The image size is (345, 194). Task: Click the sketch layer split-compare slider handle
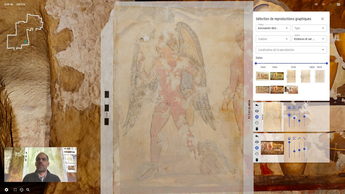294,118
